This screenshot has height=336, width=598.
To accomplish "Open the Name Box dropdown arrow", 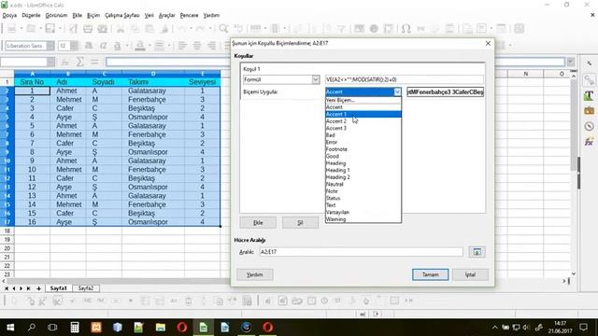I will pyautogui.click(x=51, y=62).
